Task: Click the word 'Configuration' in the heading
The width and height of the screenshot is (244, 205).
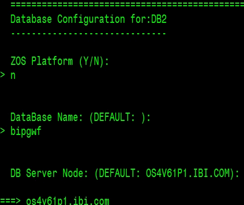Action: (91, 19)
